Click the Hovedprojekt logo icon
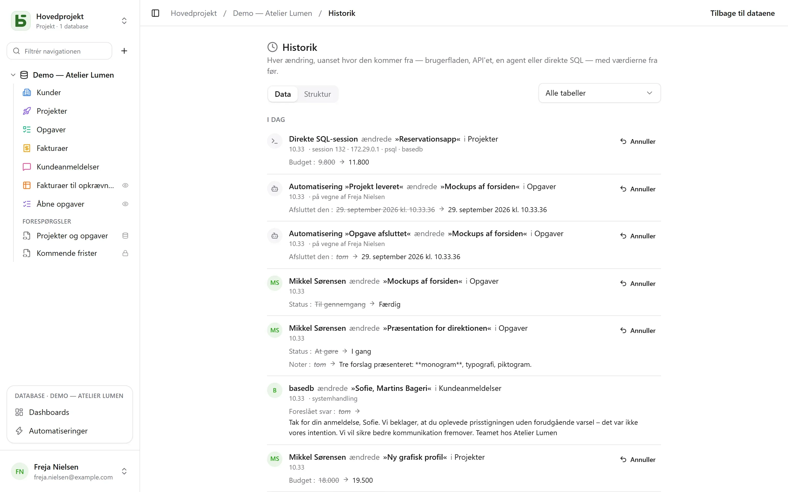This screenshot has width=788, height=492. [x=21, y=21]
